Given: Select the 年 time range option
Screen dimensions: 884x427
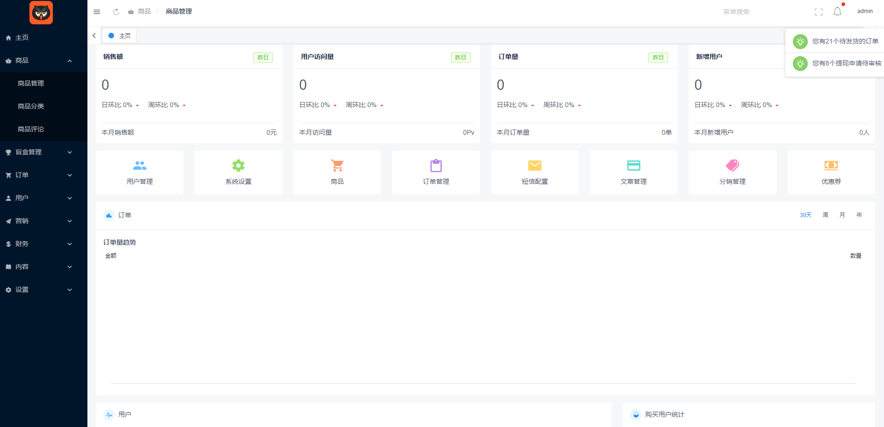Looking at the screenshot, I should click(x=859, y=215).
